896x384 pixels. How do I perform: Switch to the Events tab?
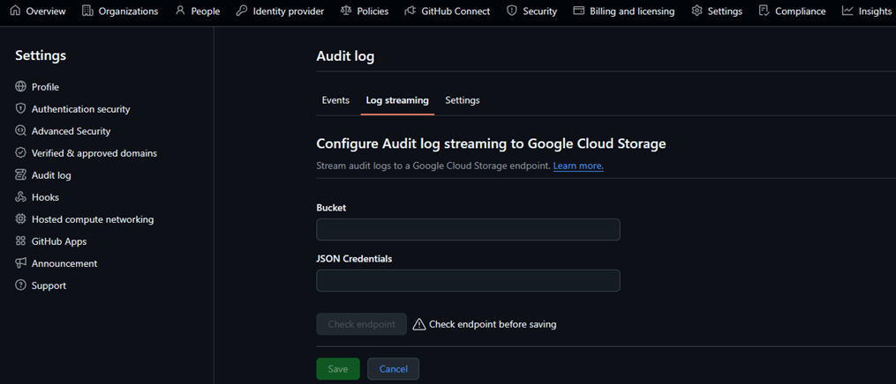[x=335, y=100]
